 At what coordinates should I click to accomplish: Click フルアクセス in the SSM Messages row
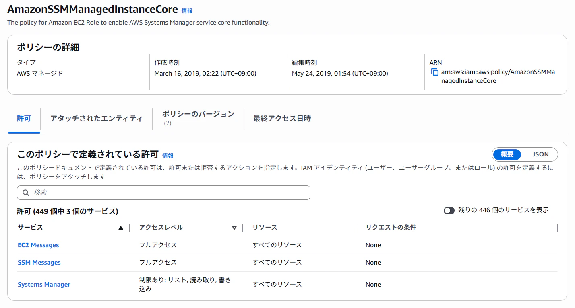(158, 263)
